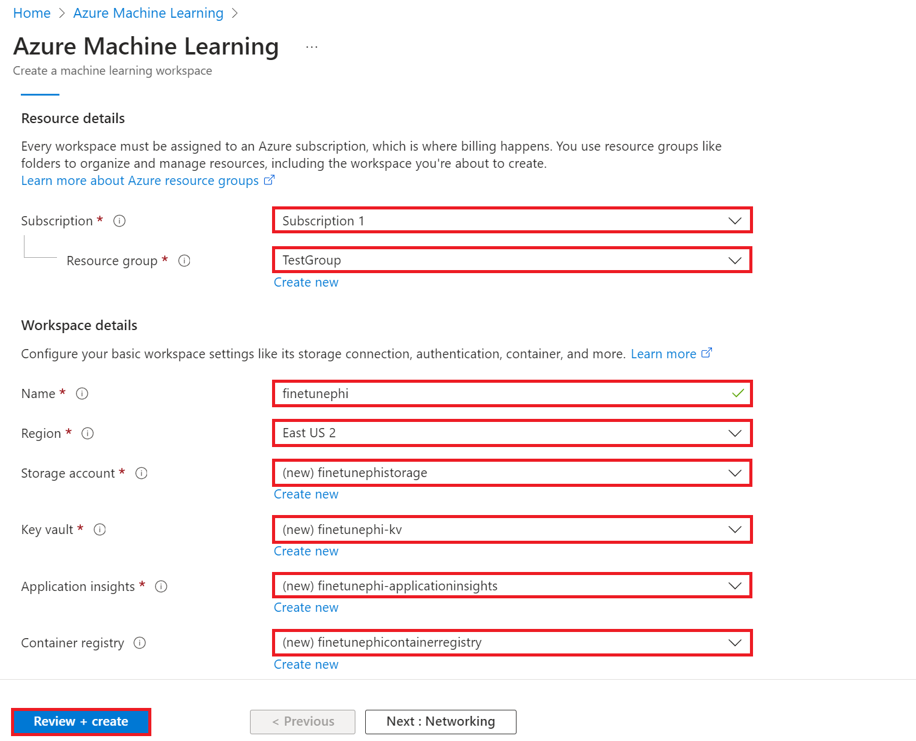Click the Region info icon
This screenshot has width=916, height=741.
click(88, 434)
